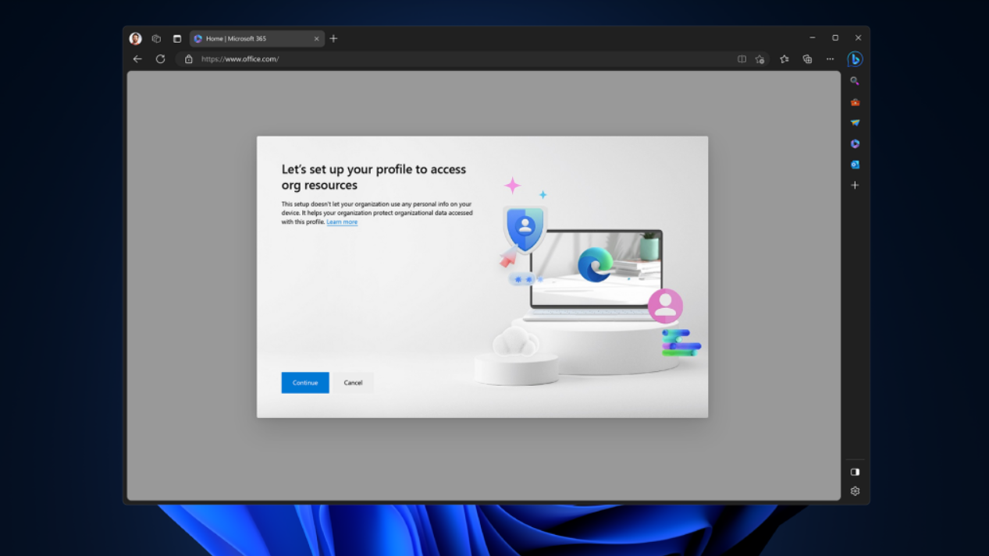Image resolution: width=989 pixels, height=556 pixels.
Task: Open Outlook from the sidebar
Action: [x=855, y=165]
